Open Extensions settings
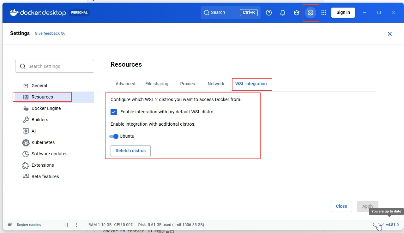 55,165
